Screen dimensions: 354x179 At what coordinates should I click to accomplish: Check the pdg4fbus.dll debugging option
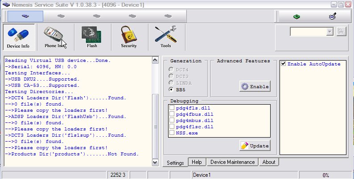click(x=172, y=114)
